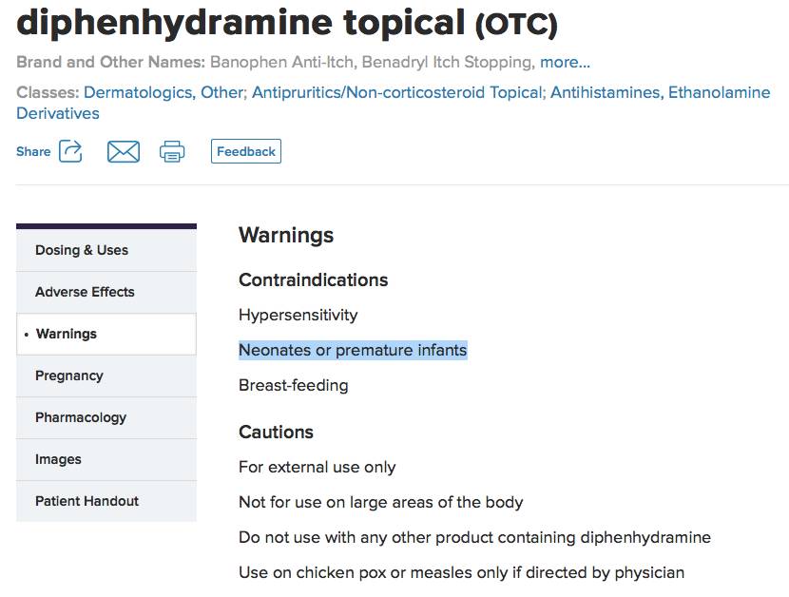Image resolution: width=789 pixels, height=597 pixels.
Task: Show the Images section
Action: 58,459
